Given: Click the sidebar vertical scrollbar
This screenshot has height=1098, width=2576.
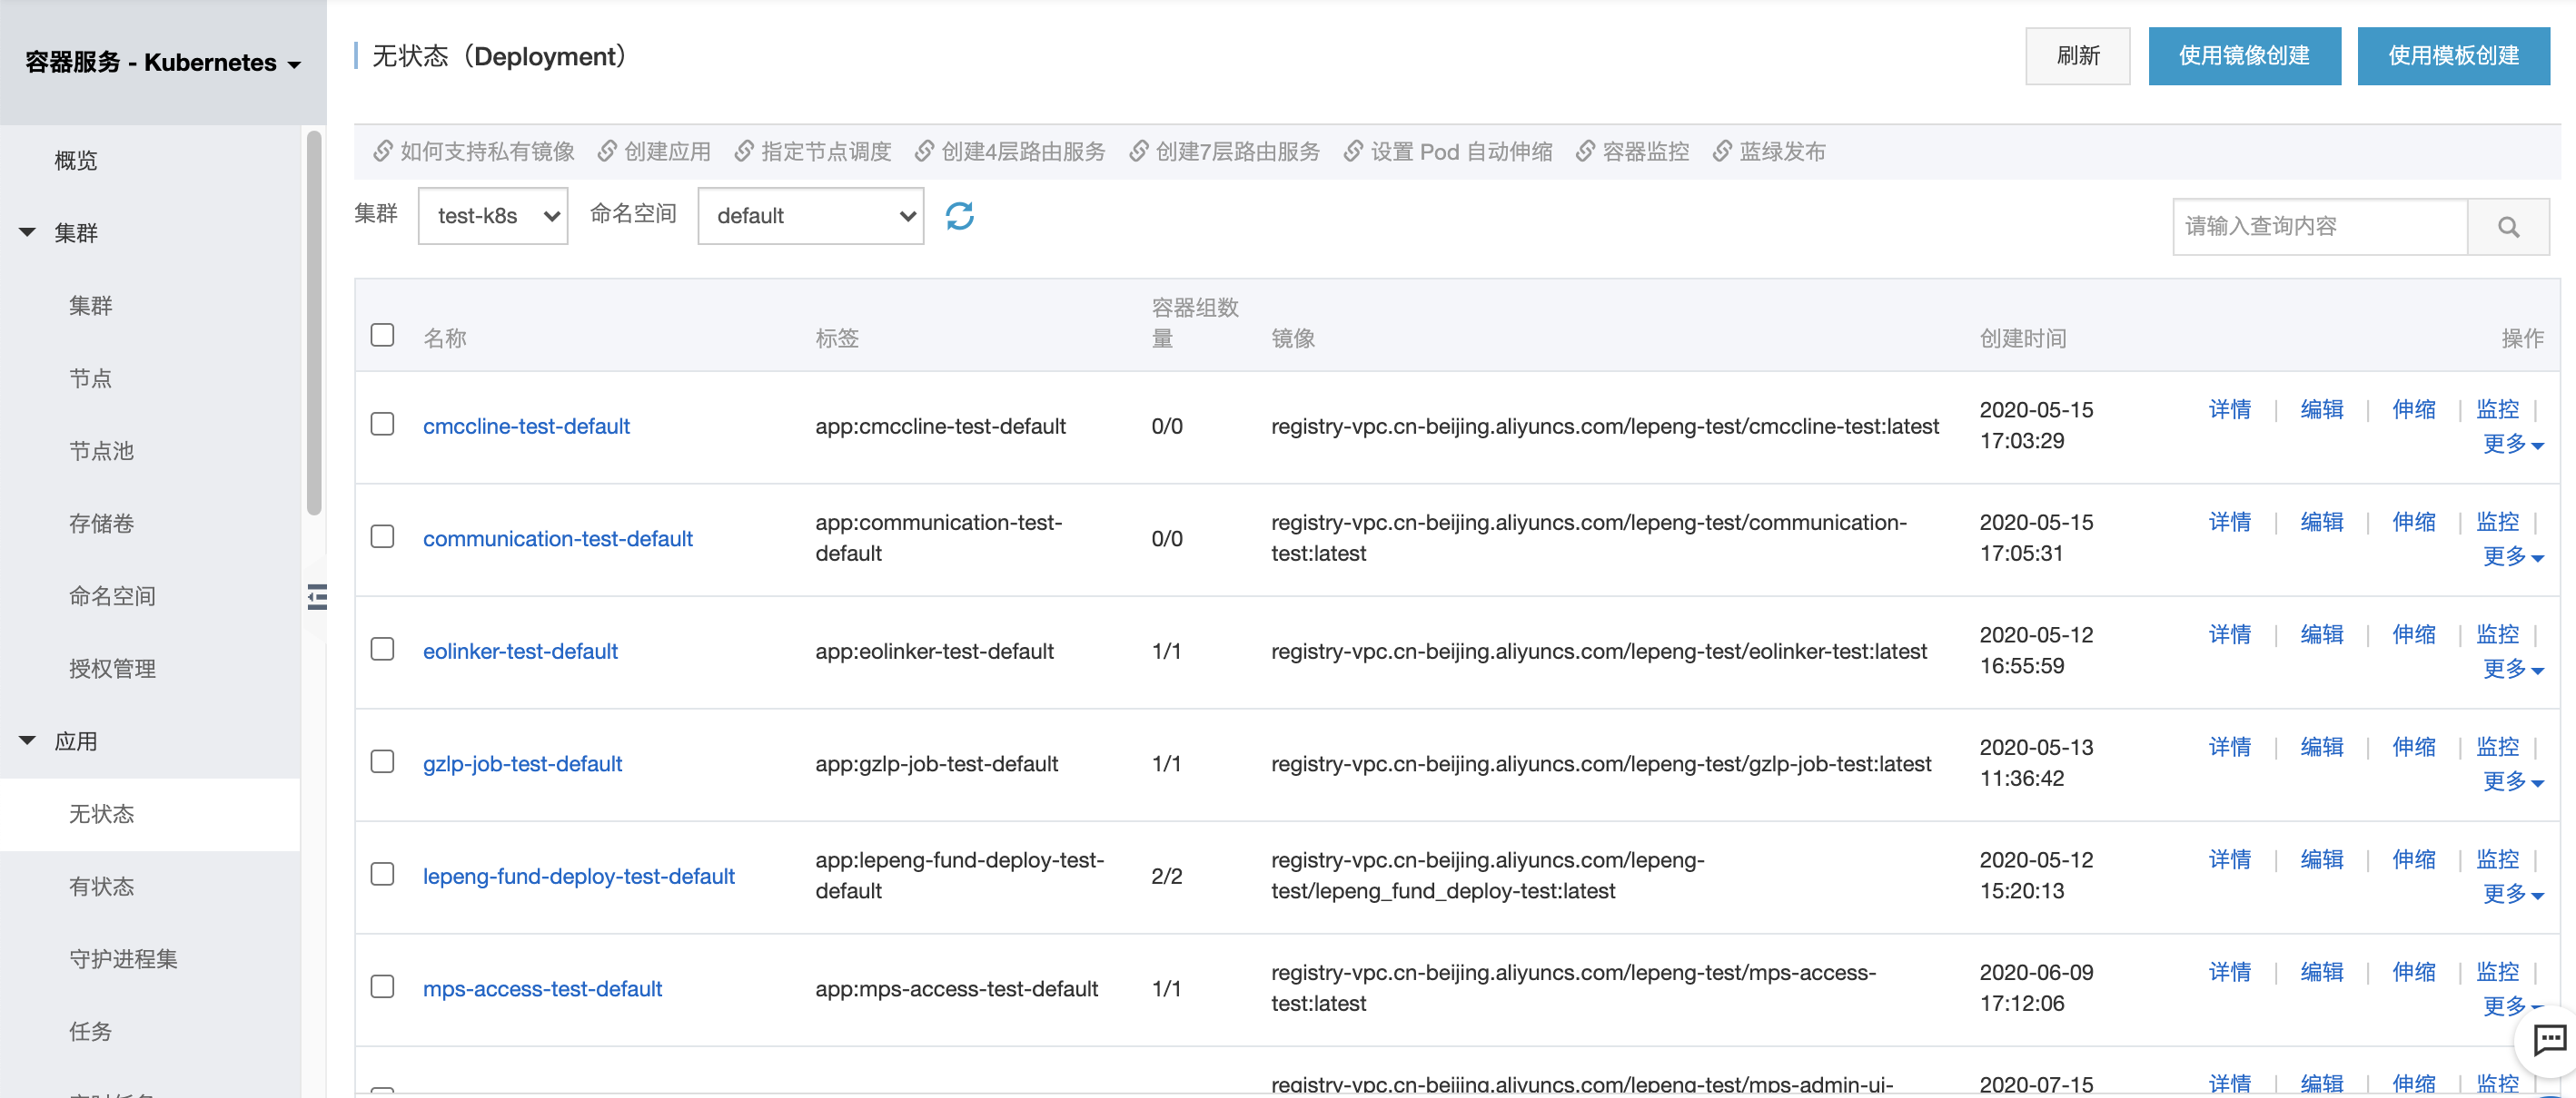Looking at the screenshot, I should 314,324.
